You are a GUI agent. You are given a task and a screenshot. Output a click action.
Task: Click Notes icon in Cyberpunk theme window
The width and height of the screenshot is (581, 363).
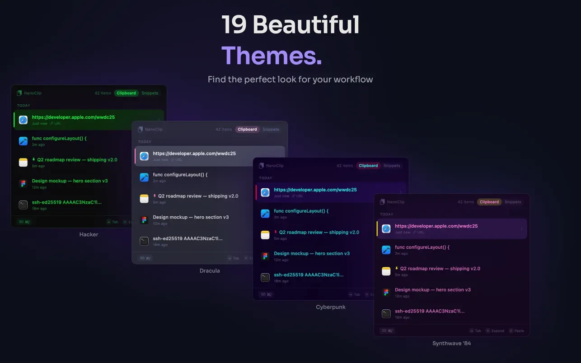(x=265, y=235)
